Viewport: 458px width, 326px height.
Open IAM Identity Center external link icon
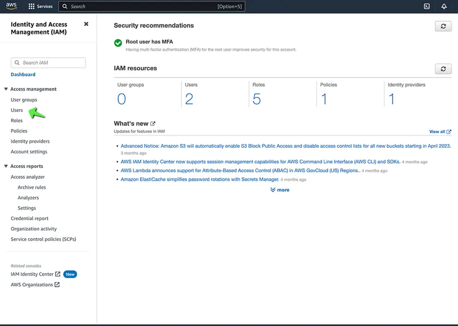point(58,274)
